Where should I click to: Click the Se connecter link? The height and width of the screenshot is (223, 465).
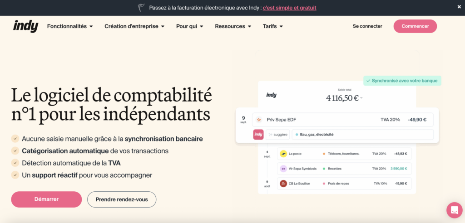pyautogui.click(x=367, y=26)
